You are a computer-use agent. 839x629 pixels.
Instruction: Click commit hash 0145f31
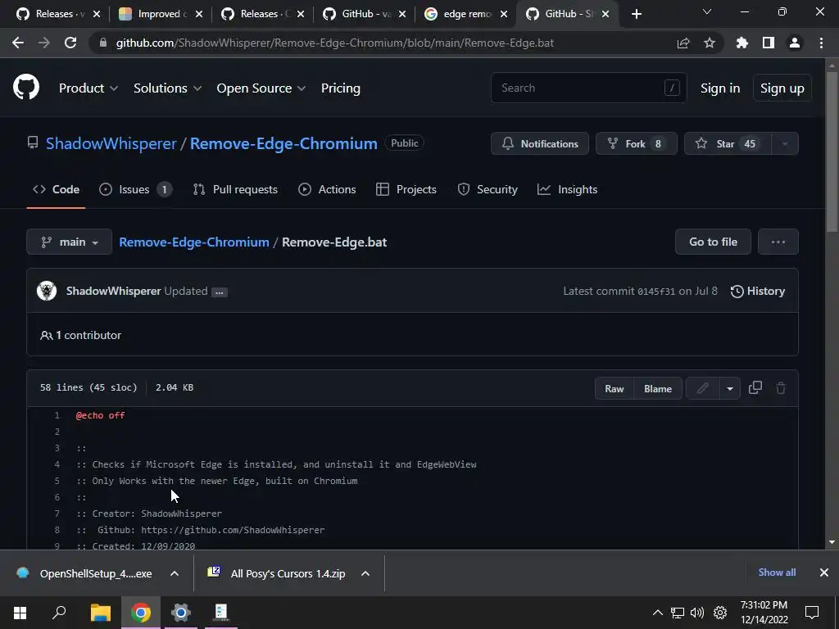pyautogui.click(x=656, y=292)
